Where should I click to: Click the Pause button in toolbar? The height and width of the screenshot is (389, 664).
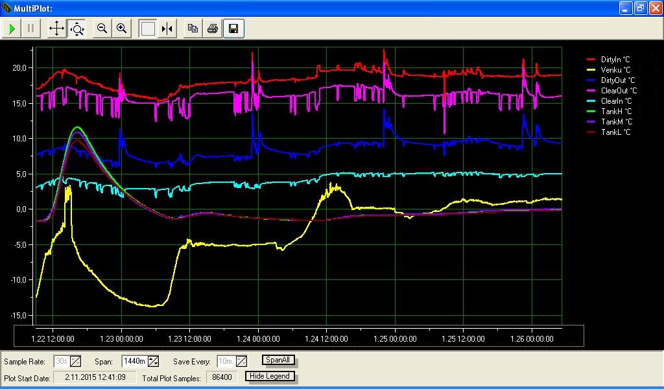pyautogui.click(x=30, y=29)
